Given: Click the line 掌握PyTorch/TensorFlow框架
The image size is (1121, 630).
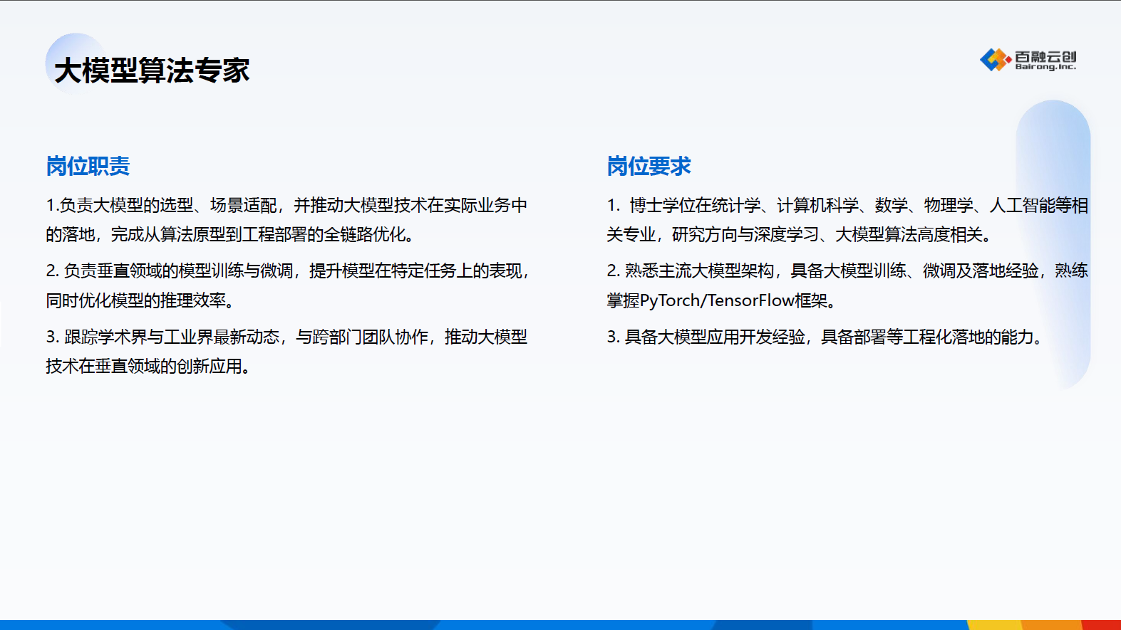Looking at the screenshot, I should (x=720, y=300).
